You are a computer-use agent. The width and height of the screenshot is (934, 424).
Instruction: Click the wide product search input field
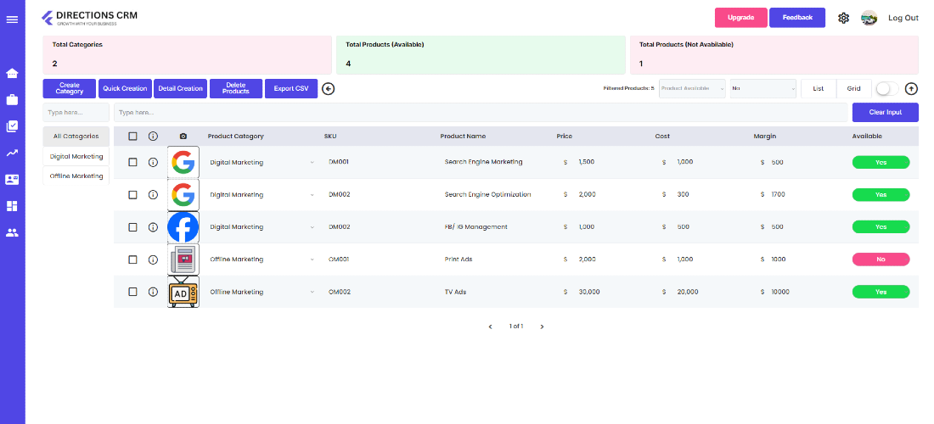481,113
